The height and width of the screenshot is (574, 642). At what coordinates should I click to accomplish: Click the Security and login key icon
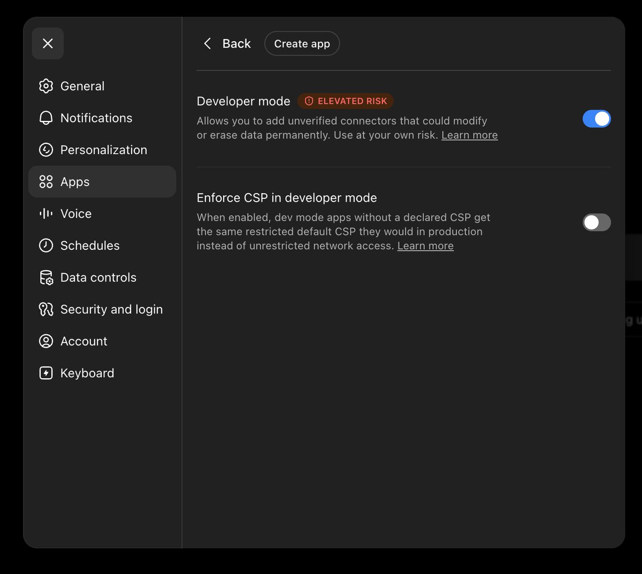click(x=46, y=309)
